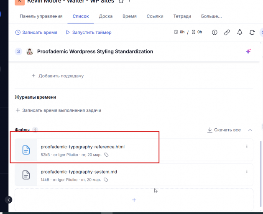The image size is (263, 214).
Task: Click the assignee avatar next to task title
Action: coord(30,51)
